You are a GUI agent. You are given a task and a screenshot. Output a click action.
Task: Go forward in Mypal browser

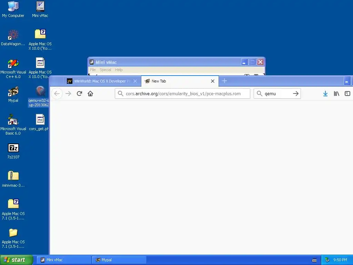(68, 94)
